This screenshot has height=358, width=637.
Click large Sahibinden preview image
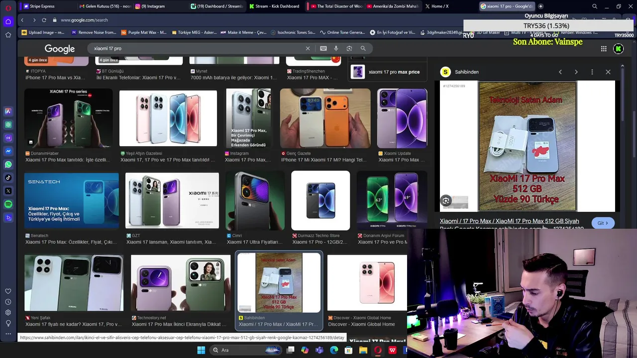(528, 147)
